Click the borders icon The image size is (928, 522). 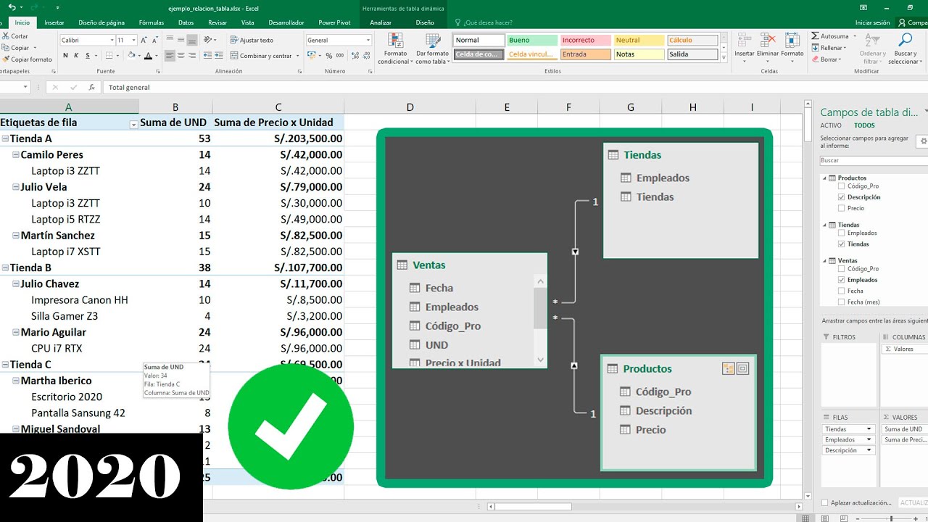(109, 56)
